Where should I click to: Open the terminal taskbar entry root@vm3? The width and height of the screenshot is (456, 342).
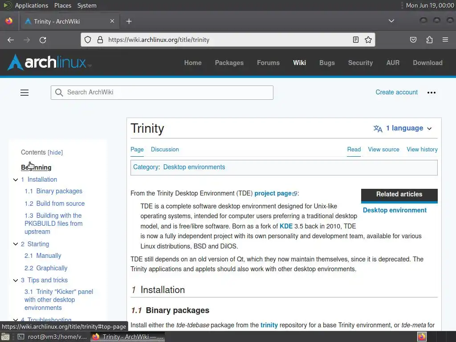[53, 337]
